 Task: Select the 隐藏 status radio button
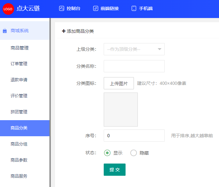[134, 153]
